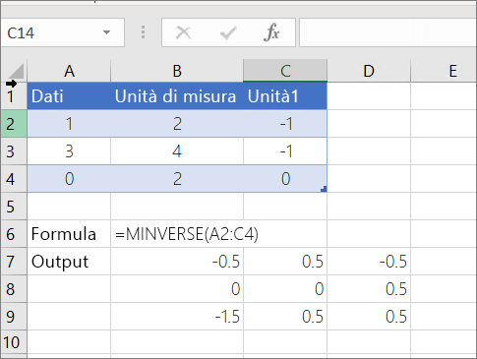Select cell C3 containing -1

pyautogui.click(x=285, y=151)
